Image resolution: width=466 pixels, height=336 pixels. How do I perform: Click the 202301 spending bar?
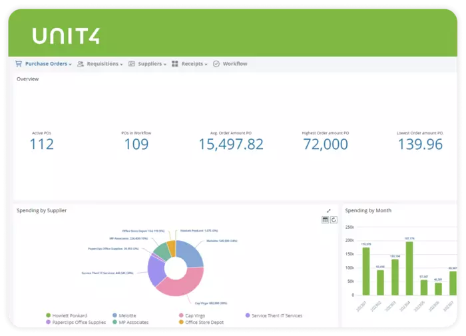click(366, 271)
